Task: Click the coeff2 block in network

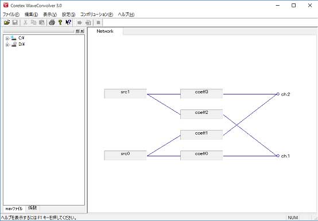Action: [x=201, y=115]
